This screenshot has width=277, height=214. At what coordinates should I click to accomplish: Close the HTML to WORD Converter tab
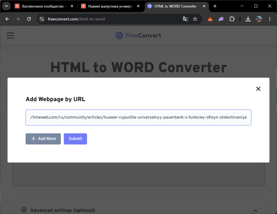click(204, 6)
